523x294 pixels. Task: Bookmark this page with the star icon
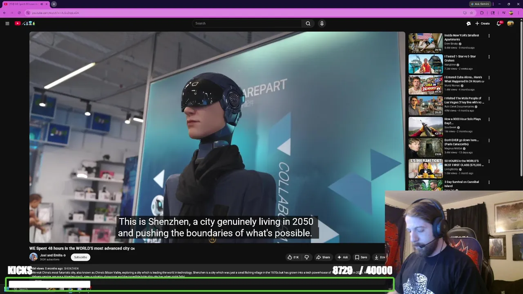tap(471, 13)
